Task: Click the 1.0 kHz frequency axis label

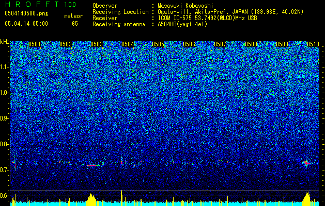Action: pos(4,93)
